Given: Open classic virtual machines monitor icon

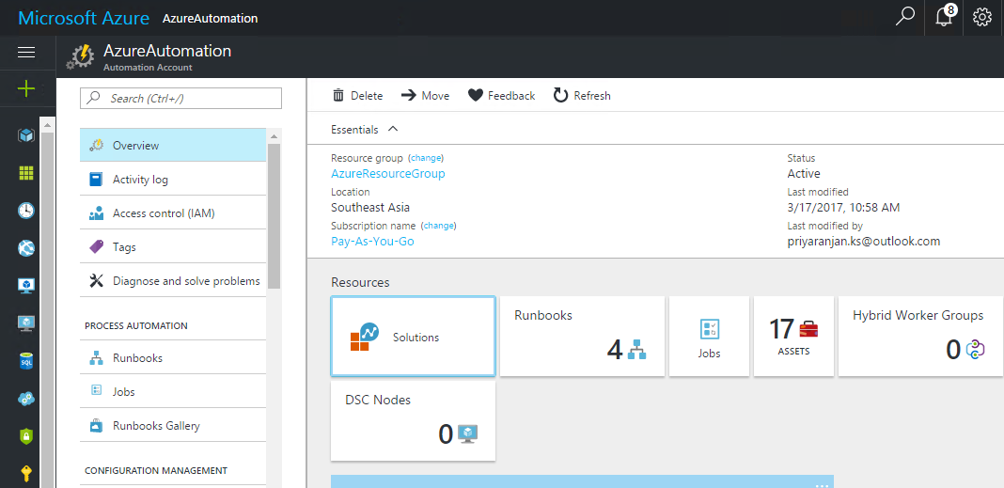Looking at the screenshot, I should tap(26, 286).
